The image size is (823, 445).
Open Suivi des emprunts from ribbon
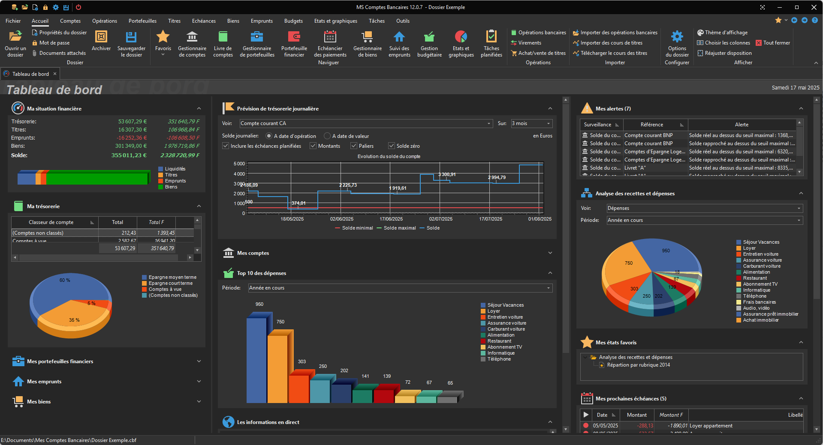click(399, 37)
